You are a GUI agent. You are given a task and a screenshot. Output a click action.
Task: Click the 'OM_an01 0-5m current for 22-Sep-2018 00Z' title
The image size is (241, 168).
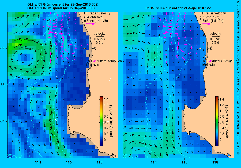point(62,5)
